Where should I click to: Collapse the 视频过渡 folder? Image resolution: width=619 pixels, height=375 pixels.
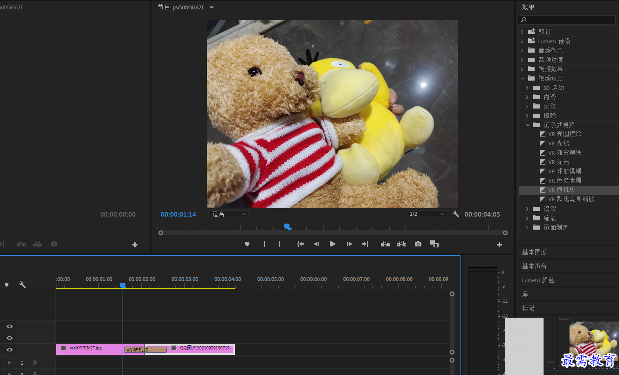523,78
